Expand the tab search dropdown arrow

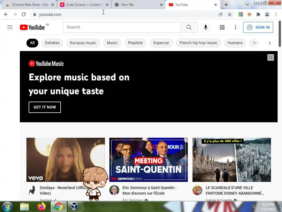[x=248, y=5]
